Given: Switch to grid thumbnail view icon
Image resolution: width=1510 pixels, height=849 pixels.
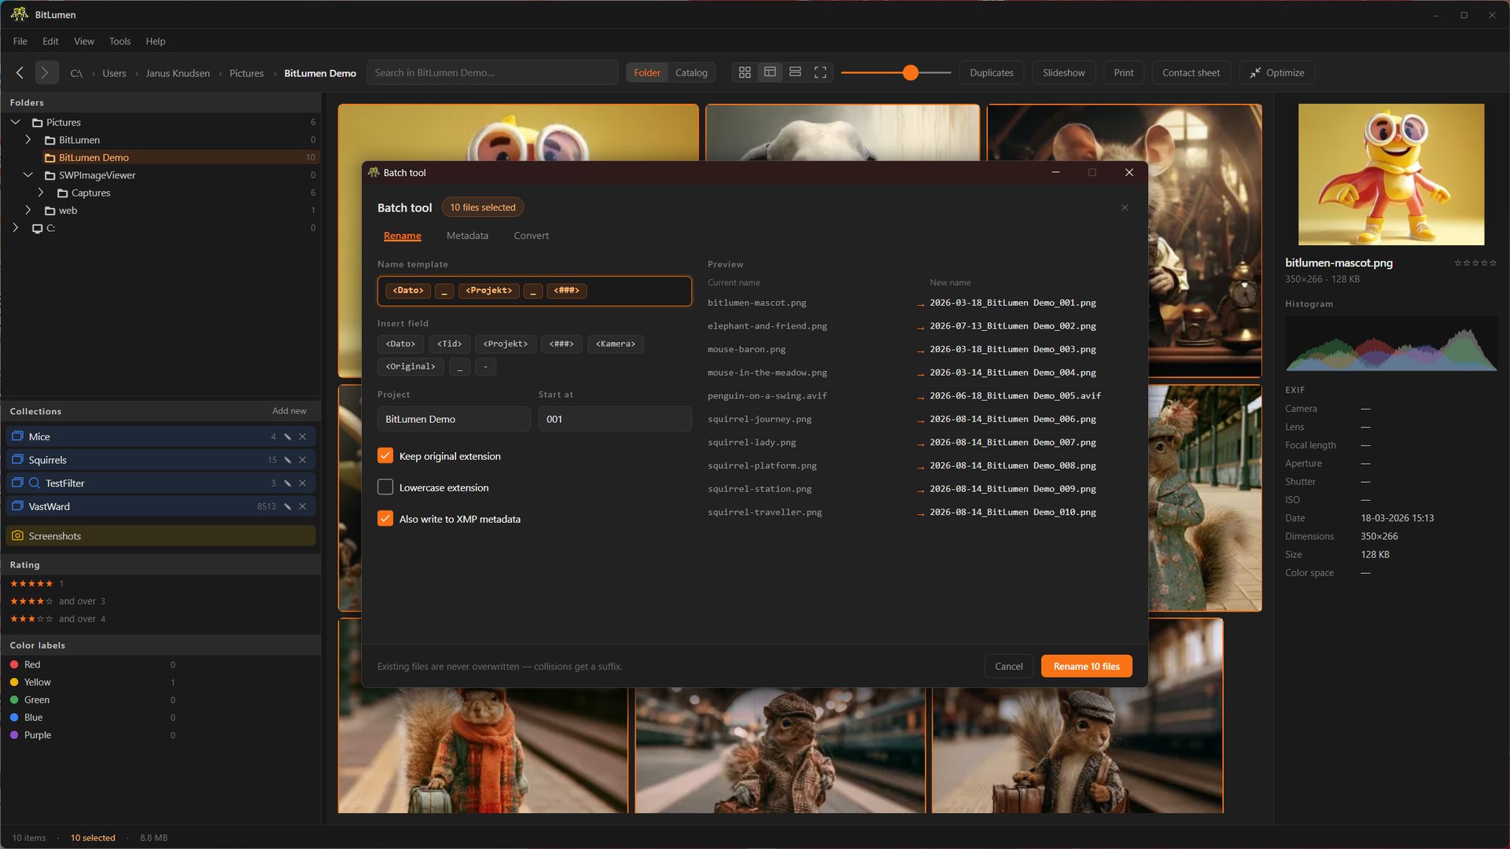Looking at the screenshot, I should pos(744,72).
